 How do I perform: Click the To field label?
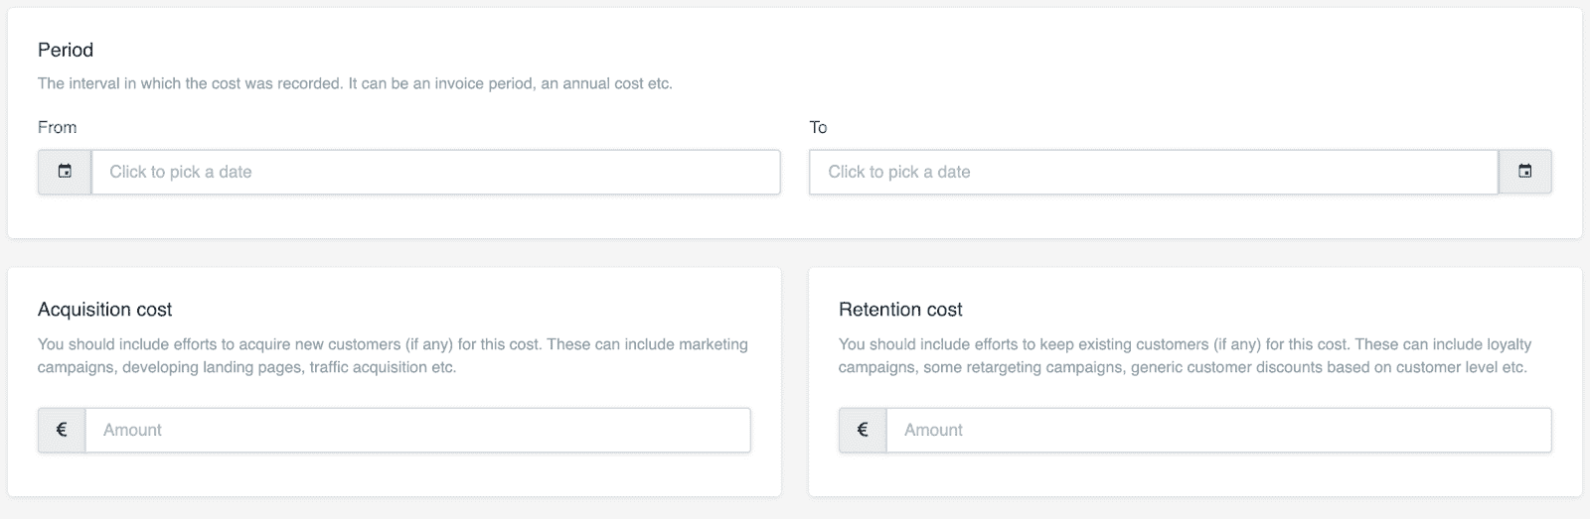point(818,127)
